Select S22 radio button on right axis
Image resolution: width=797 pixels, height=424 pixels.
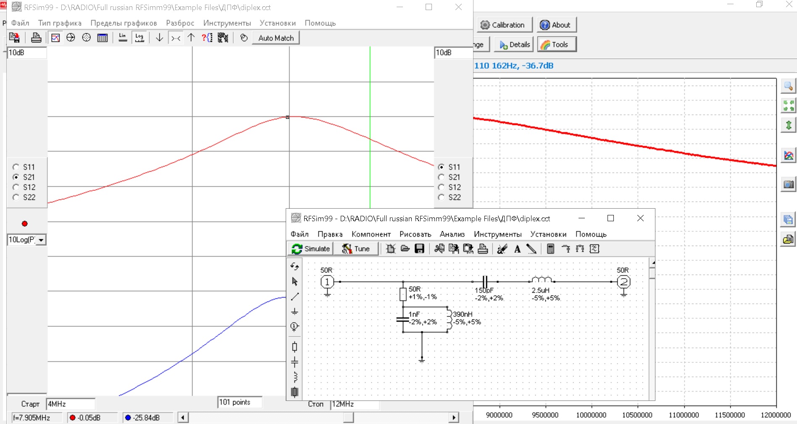click(x=441, y=197)
